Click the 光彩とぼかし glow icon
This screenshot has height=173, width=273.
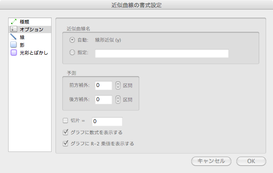(13, 53)
